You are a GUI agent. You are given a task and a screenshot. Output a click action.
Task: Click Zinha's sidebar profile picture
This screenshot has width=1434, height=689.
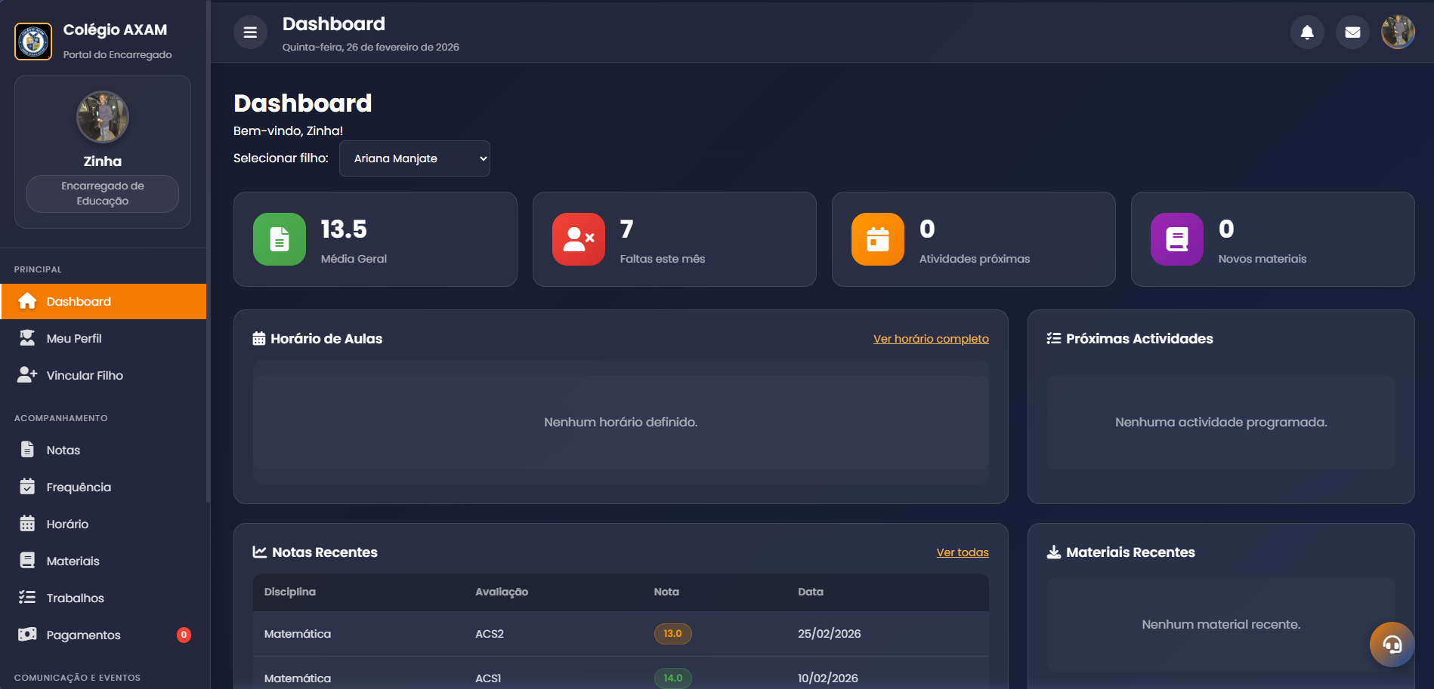[103, 117]
